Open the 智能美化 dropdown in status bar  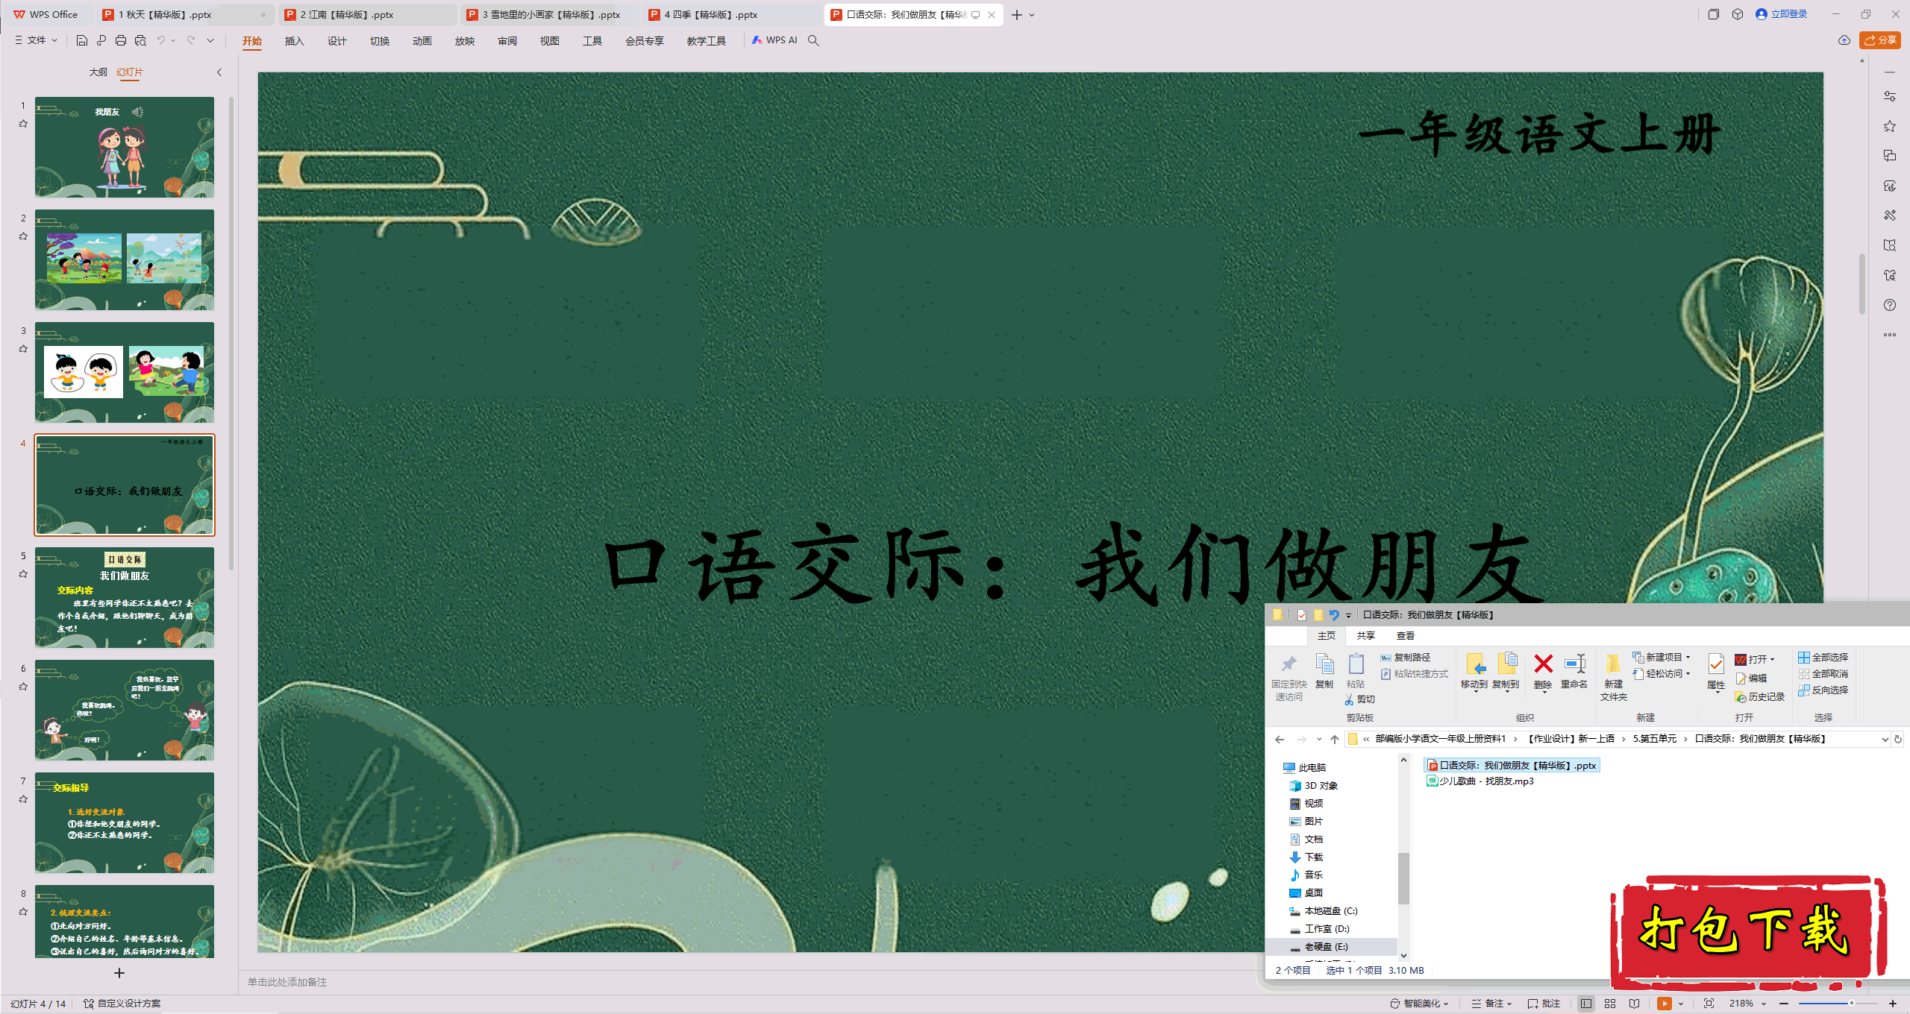point(1420,1004)
